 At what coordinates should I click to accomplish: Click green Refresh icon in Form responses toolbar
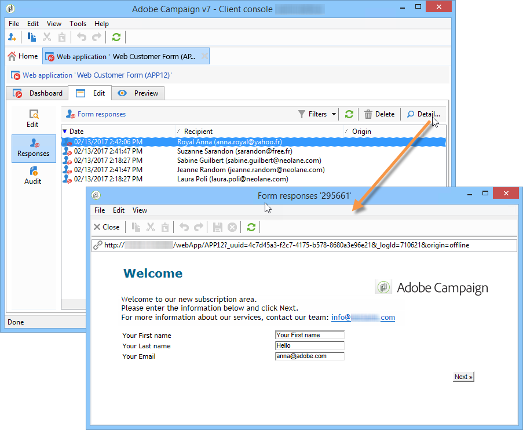click(x=251, y=227)
